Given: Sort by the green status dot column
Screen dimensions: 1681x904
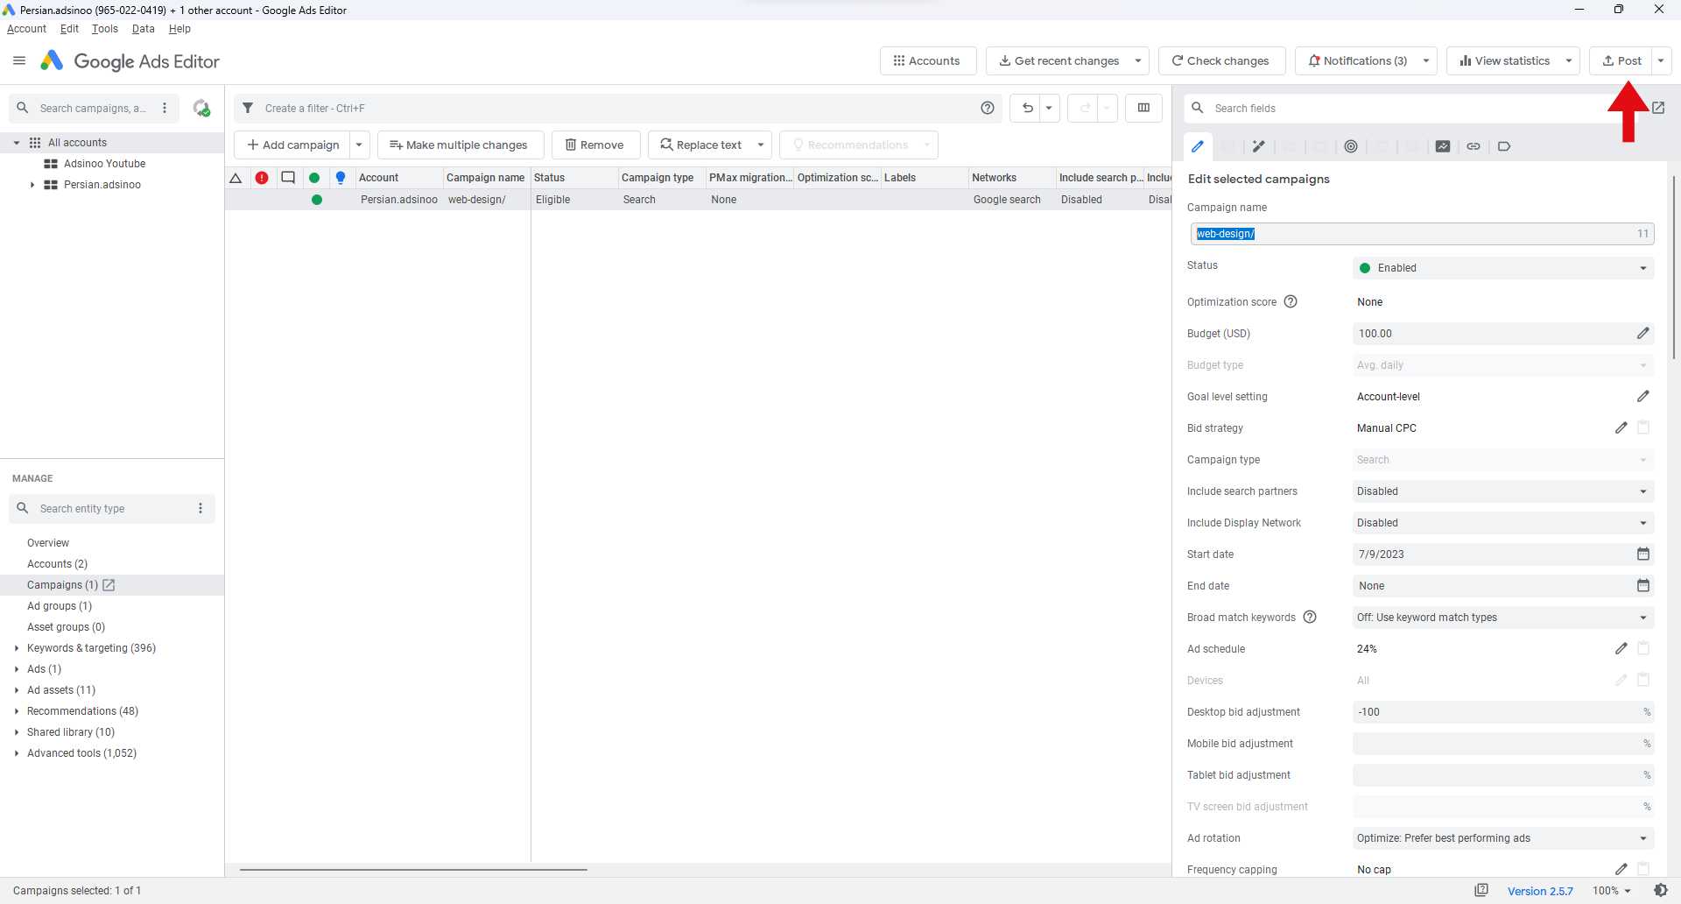Looking at the screenshot, I should [x=314, y=178].
